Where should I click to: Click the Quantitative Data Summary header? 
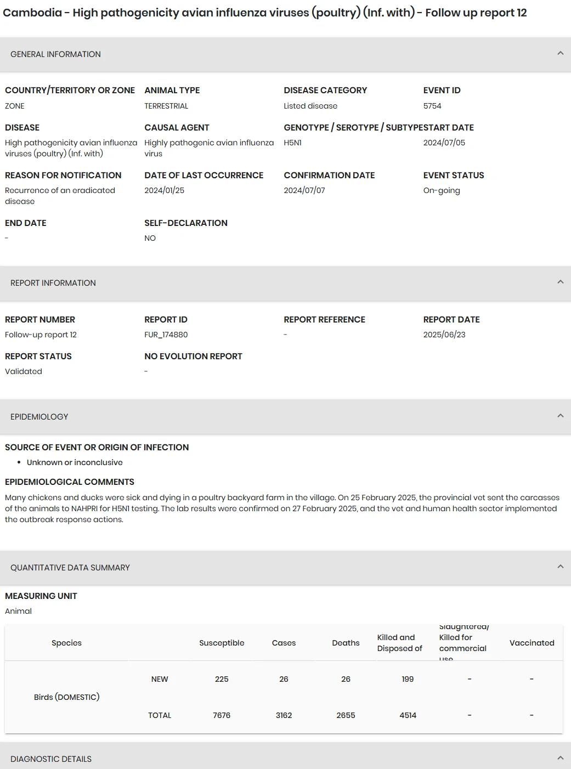pyautogui.click(x=285, y=568)
